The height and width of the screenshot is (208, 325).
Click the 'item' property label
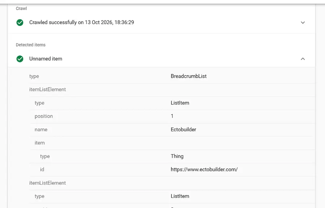[40, 143]
